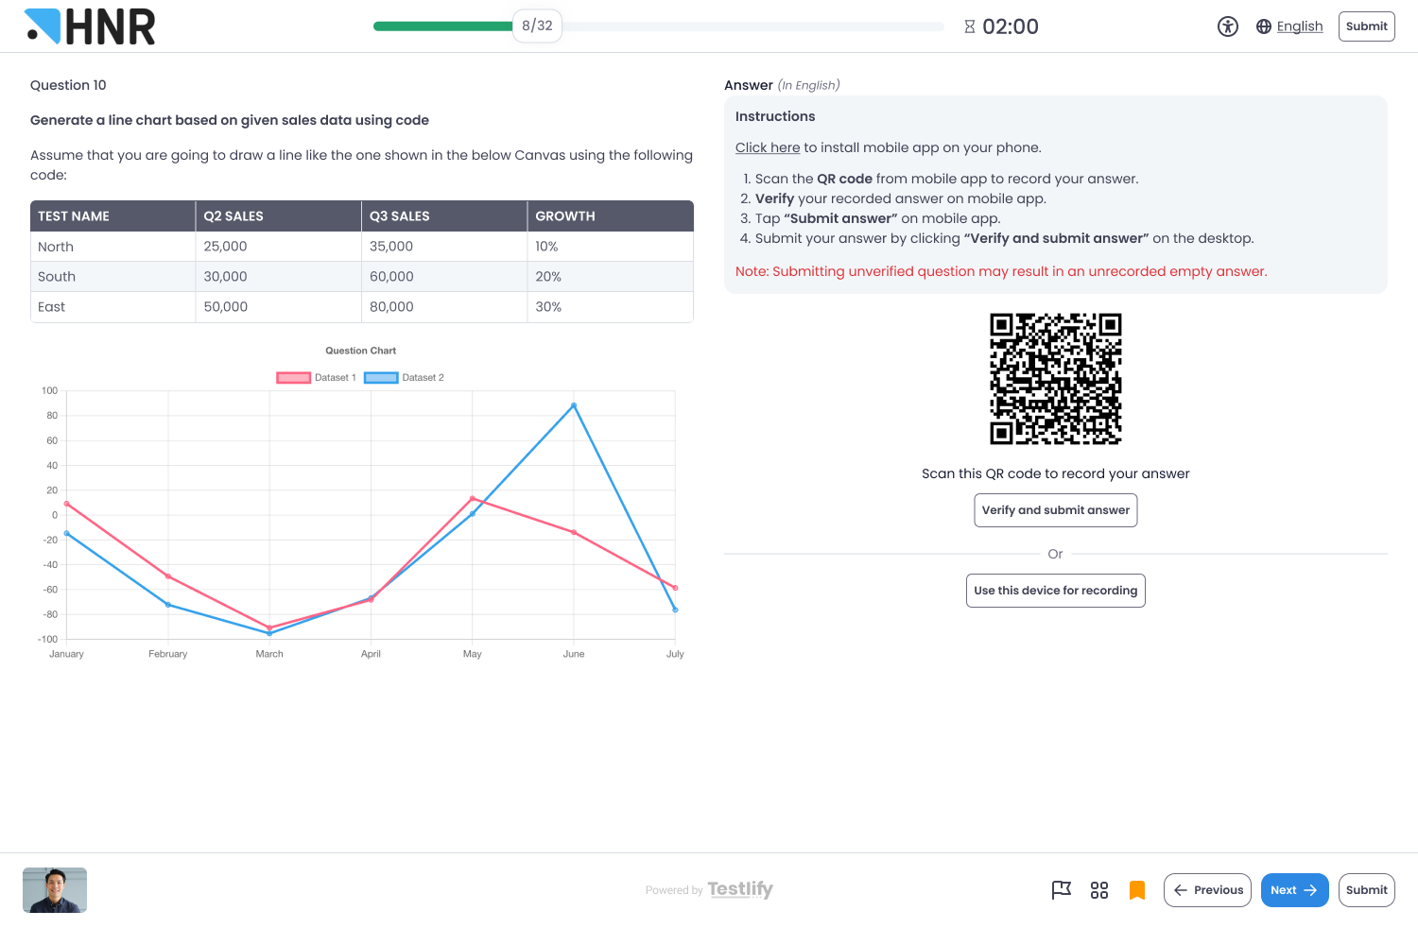
Task: Open the accessibility options icon
Action: pyautogui.click(x=1228, y=26)
